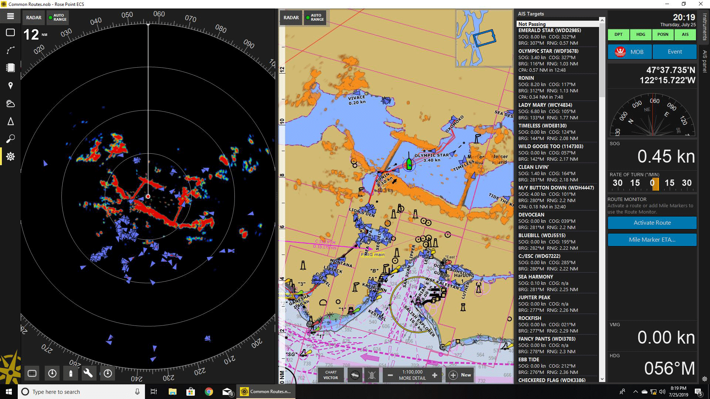Screen dimensions: 710x399
Task: Click the waypoint marker pin icon
Action: click(x=10, y=86)
